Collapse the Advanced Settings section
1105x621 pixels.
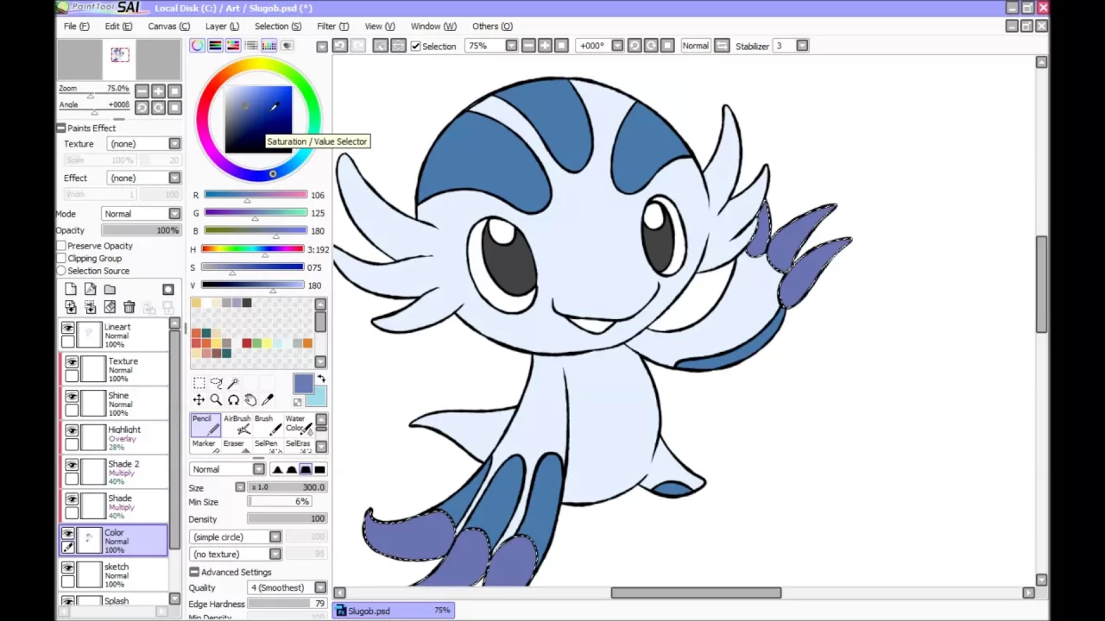194,572
